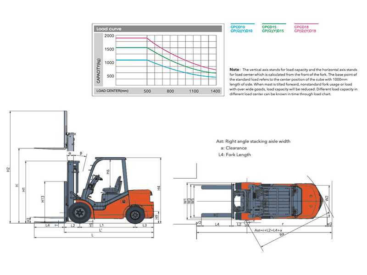Click the L' length dimension label
Screen dimensions: 367x275
(x=101, y=230)
